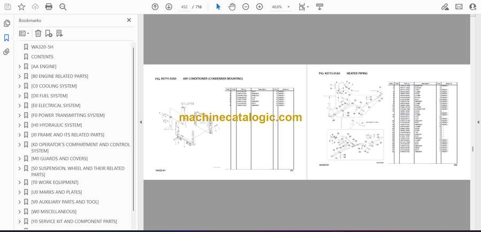481x232 pixels.
Task: Click the scrolling mode keyboard icon
Action: point(320,7)
